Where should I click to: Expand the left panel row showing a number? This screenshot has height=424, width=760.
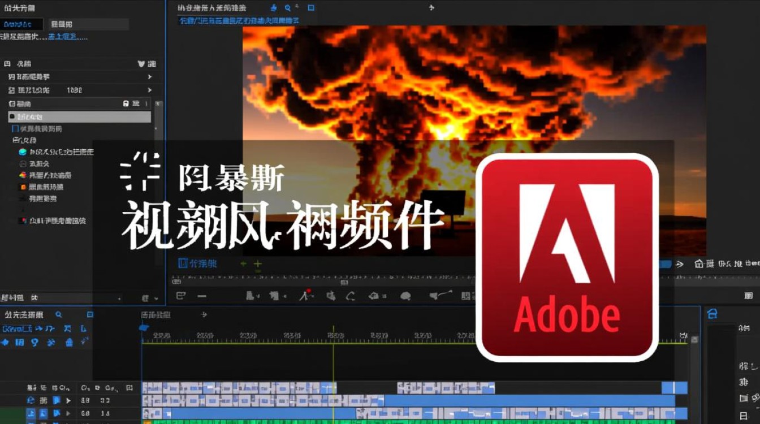click(81, 90)
